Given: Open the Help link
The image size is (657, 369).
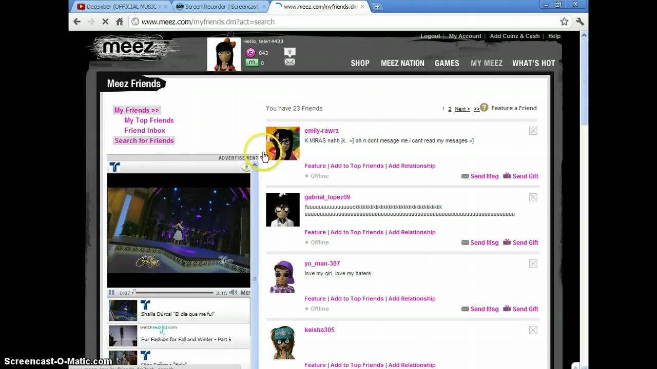Looking at the screenshot, I should pos(554,36).
